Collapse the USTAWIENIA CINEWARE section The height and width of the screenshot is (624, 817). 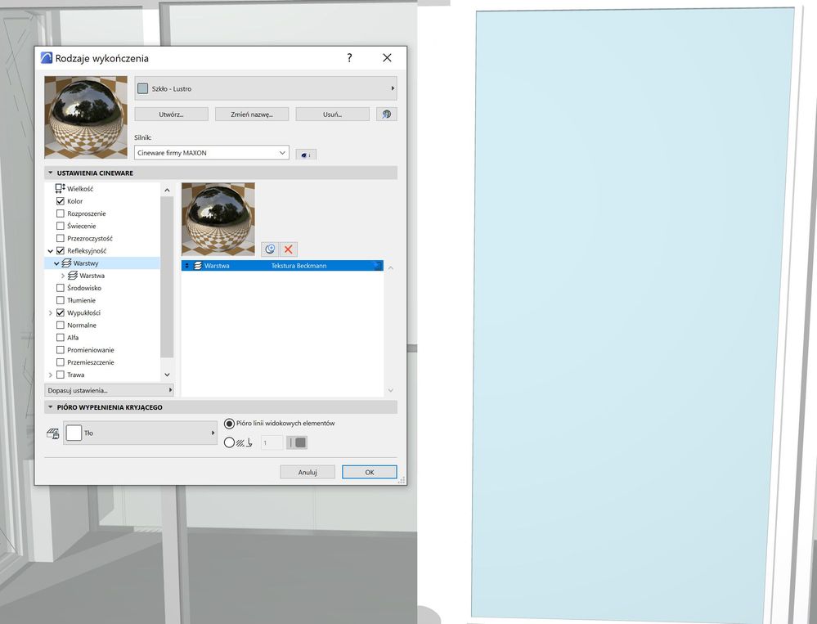(x=51, y=173)
